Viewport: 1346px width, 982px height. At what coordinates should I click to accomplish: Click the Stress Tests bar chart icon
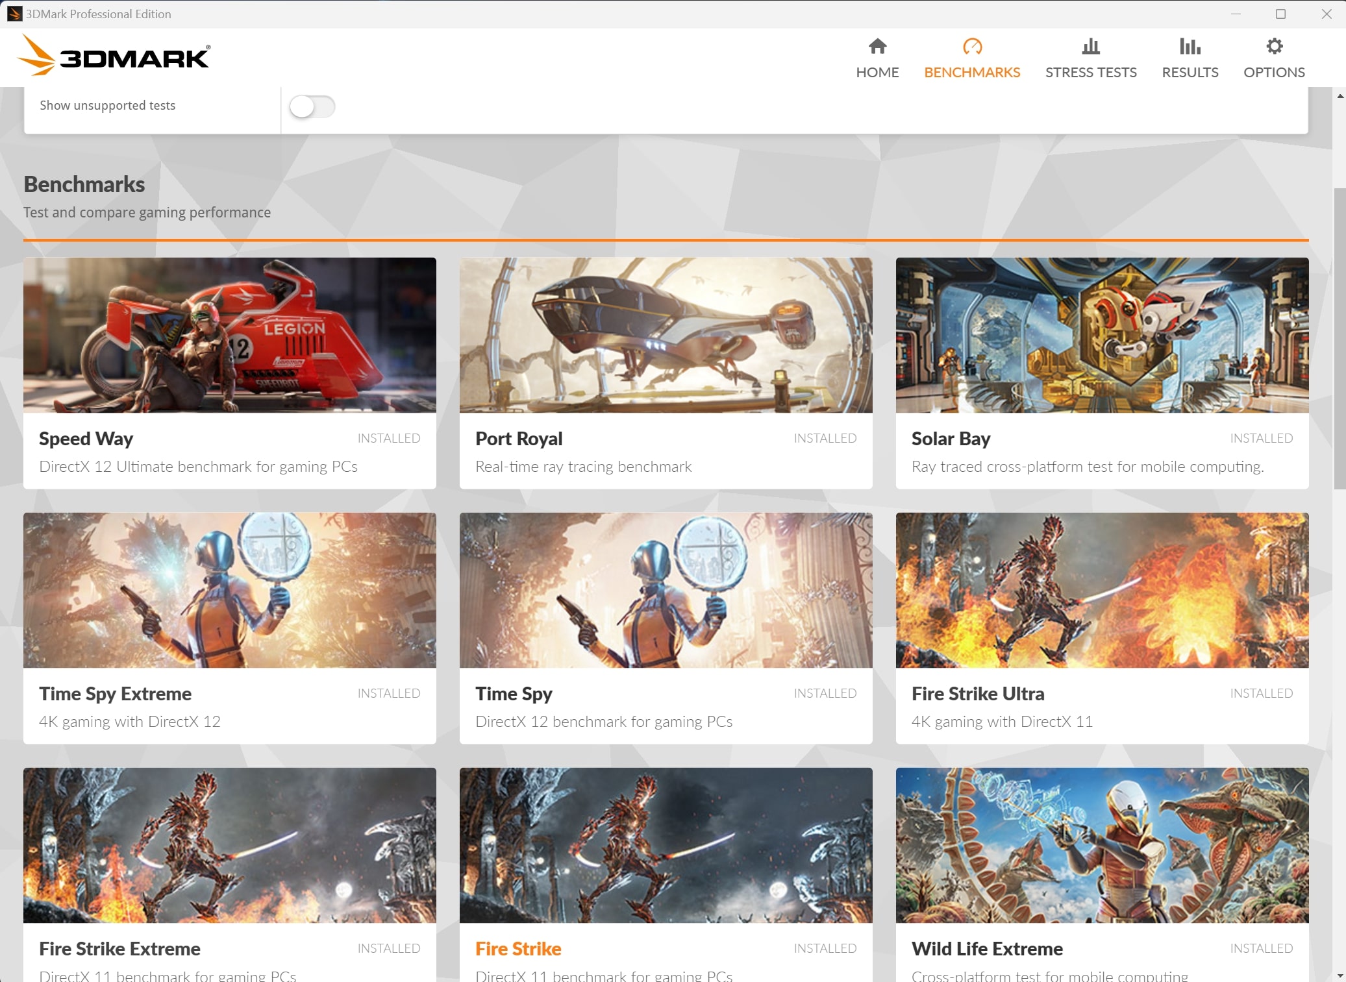pyautogui.click(x=1091, y=46)
